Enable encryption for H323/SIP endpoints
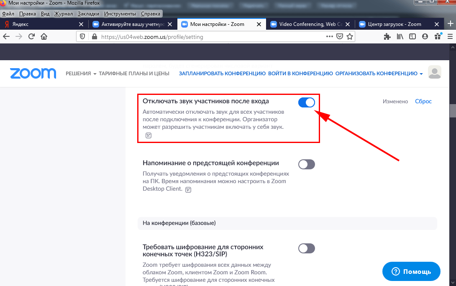The height and width of the screenshot is (286, 456). 307,248
